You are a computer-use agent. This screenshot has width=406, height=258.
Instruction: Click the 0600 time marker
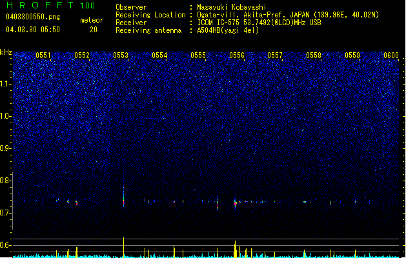(391, 55)
